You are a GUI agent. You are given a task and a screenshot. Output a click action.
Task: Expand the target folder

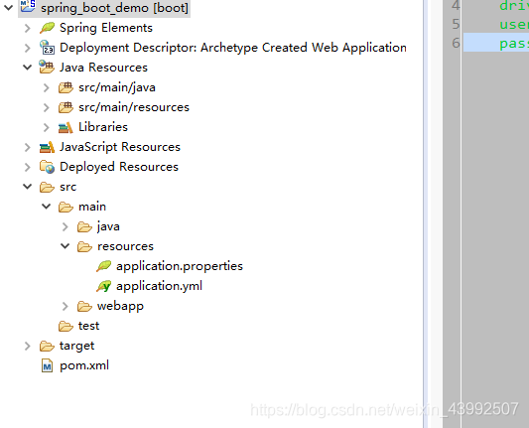(x=28, y=346)
